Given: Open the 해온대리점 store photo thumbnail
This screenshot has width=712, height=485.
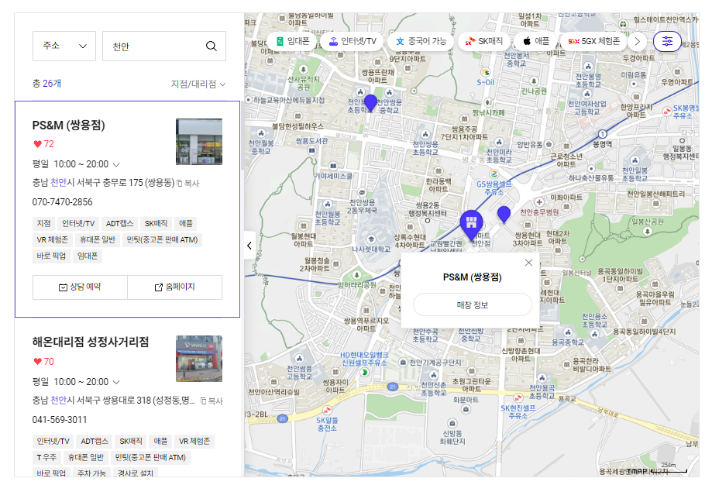Looking at the screenshot, I should click(x=199, y=359).
